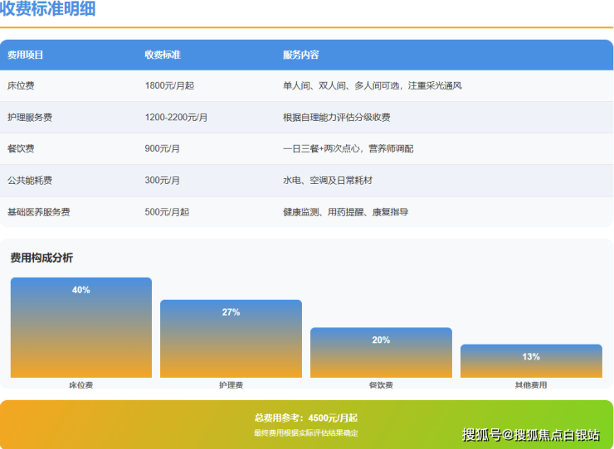Click the 服务内容 column header
Viewport: 614px width, 449px height.
click(300, 55)
